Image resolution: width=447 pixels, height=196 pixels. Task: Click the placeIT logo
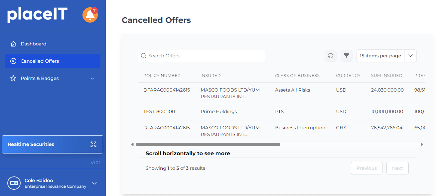(x=37, y=15)
